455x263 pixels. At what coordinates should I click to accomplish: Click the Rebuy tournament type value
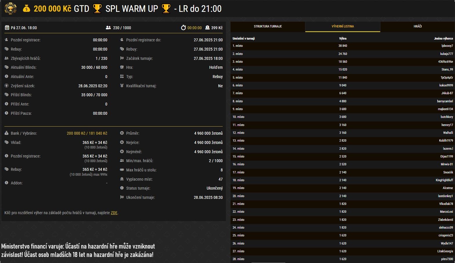point(217,77)
